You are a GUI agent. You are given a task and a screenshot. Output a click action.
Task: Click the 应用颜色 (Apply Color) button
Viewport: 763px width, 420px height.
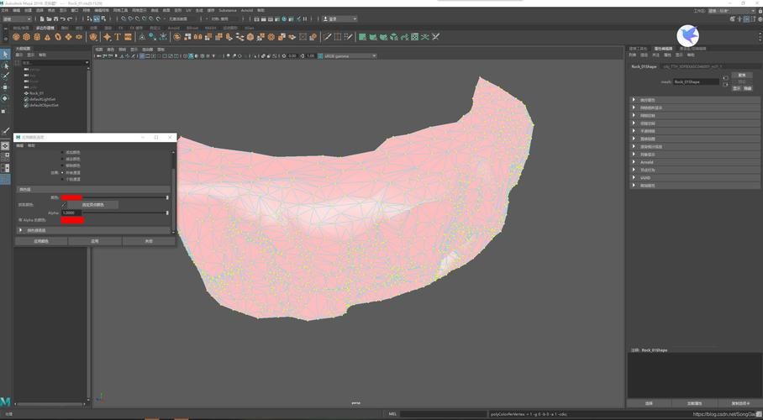click(41, 241)
